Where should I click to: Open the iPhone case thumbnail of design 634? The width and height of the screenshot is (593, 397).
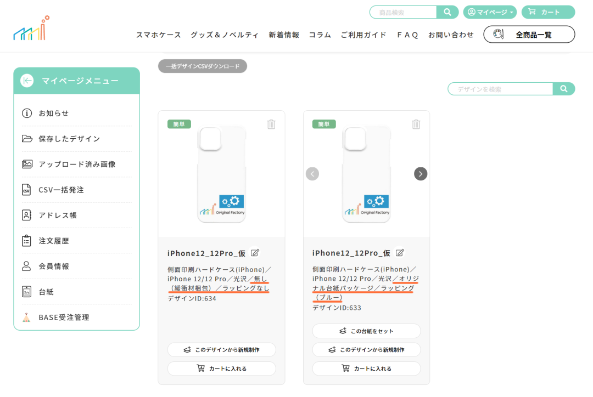pyautogui.click(x=222, y=174)
